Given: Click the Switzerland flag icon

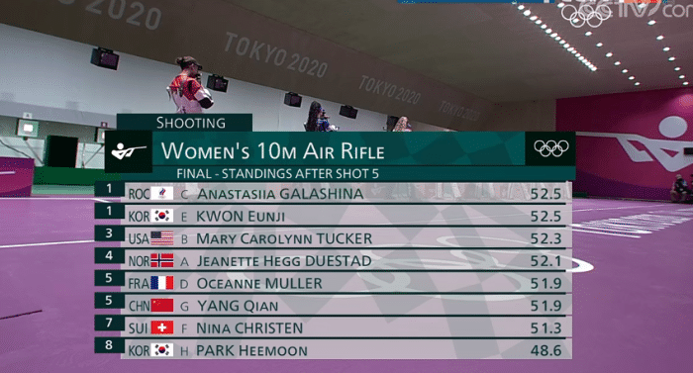Looking at the screenshot, I should 161,327.
